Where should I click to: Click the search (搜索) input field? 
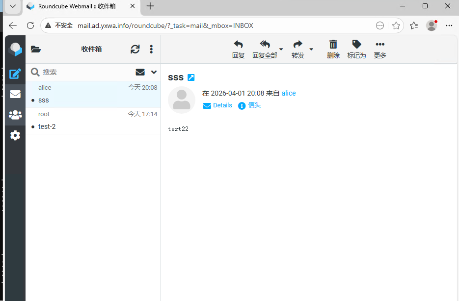[86, 72]
